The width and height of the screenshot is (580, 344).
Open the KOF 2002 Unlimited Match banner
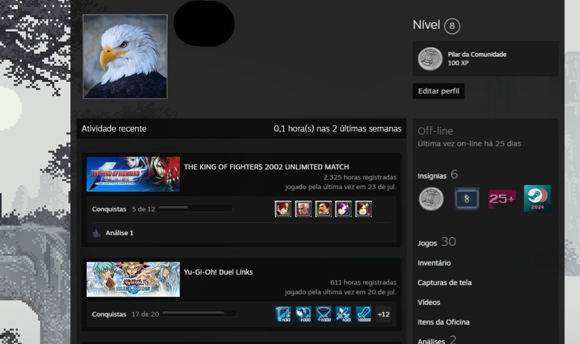click(x=133, y=174)
